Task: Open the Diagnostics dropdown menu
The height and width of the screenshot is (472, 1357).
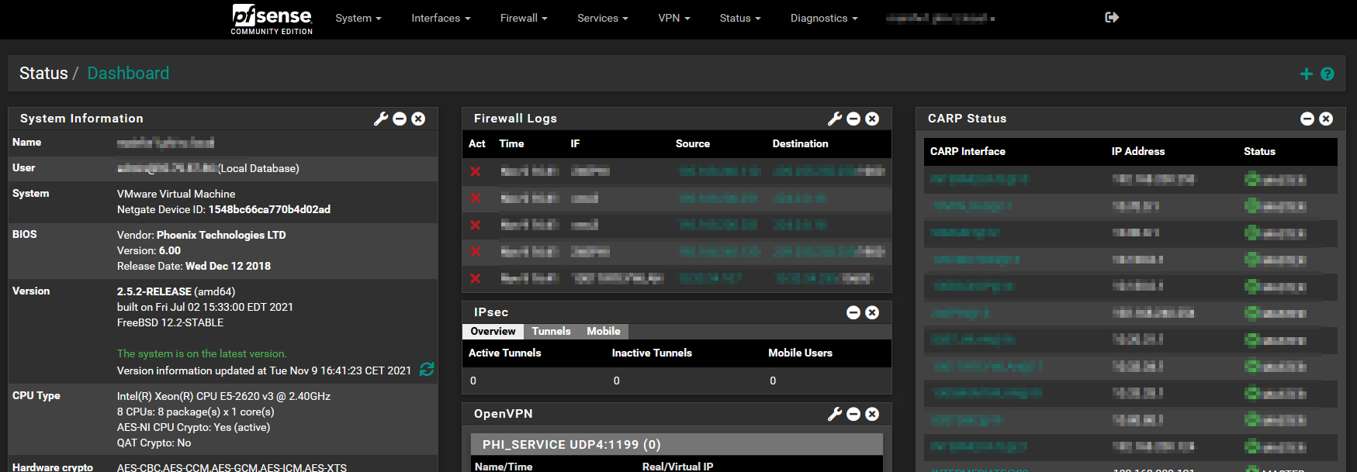Action: (823, 18)
